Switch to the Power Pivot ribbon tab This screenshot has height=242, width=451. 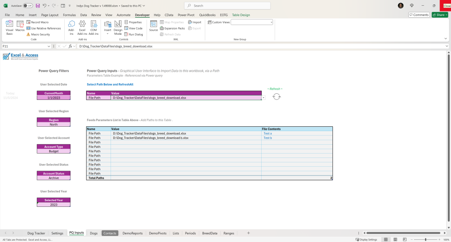tap(186, 15)
